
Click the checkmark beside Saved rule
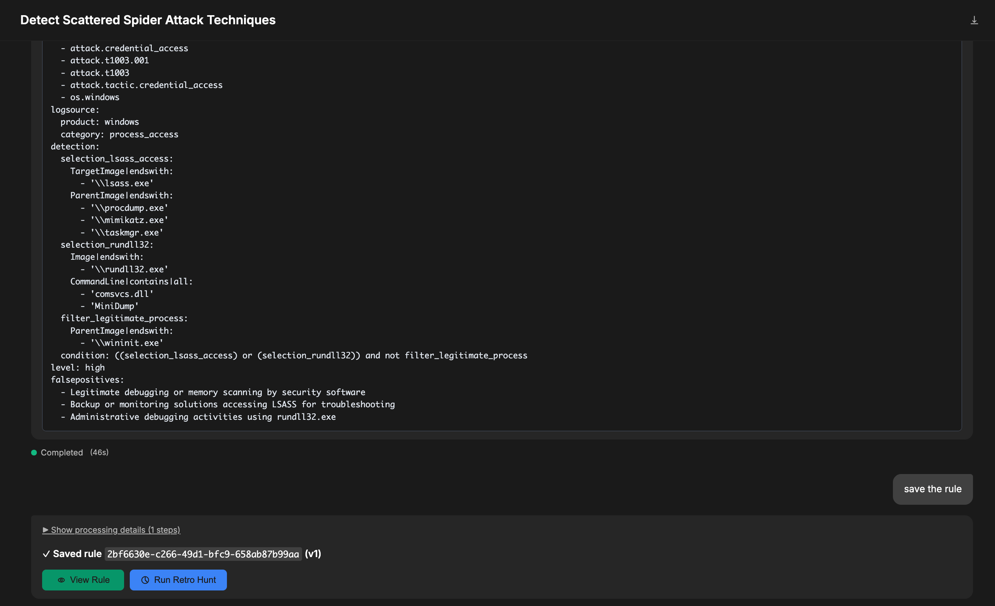click(x=46, y=554)
